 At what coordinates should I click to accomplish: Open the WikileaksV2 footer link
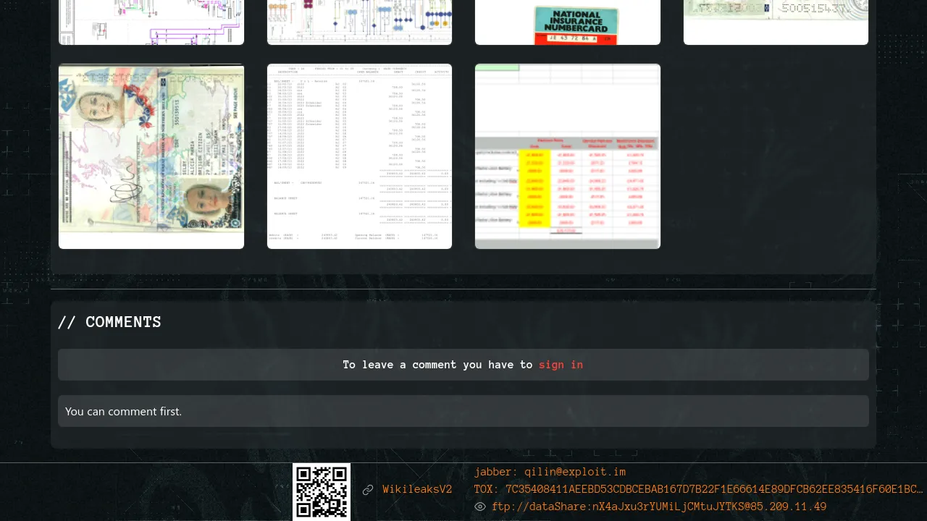(x=417, y=490)
